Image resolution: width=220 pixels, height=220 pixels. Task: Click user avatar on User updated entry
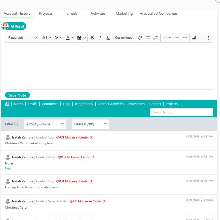click(x=8, y=181)
